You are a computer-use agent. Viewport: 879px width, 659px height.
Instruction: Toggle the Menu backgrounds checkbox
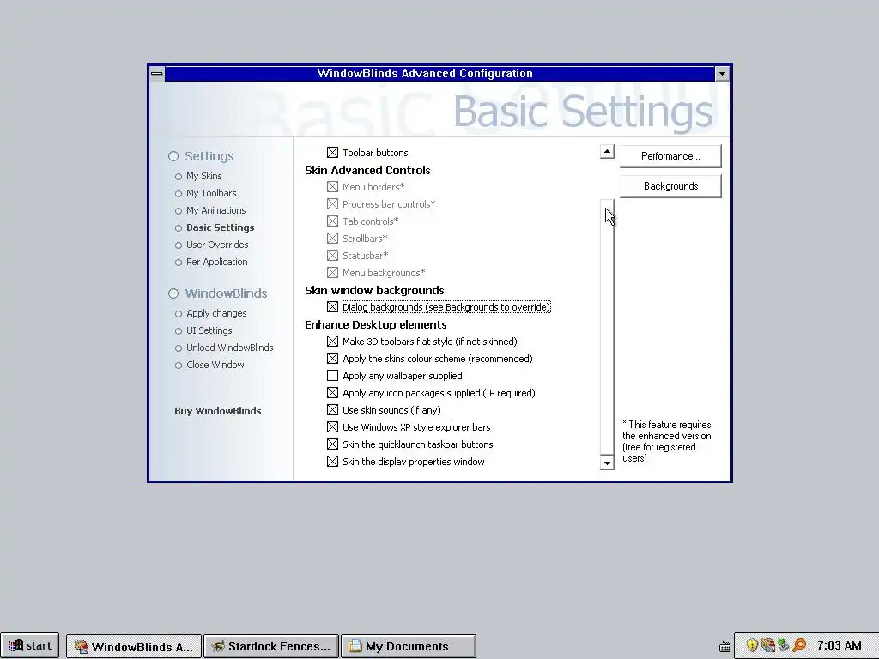click(x=332, y=273)
